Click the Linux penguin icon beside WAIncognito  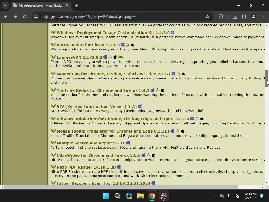127,45
